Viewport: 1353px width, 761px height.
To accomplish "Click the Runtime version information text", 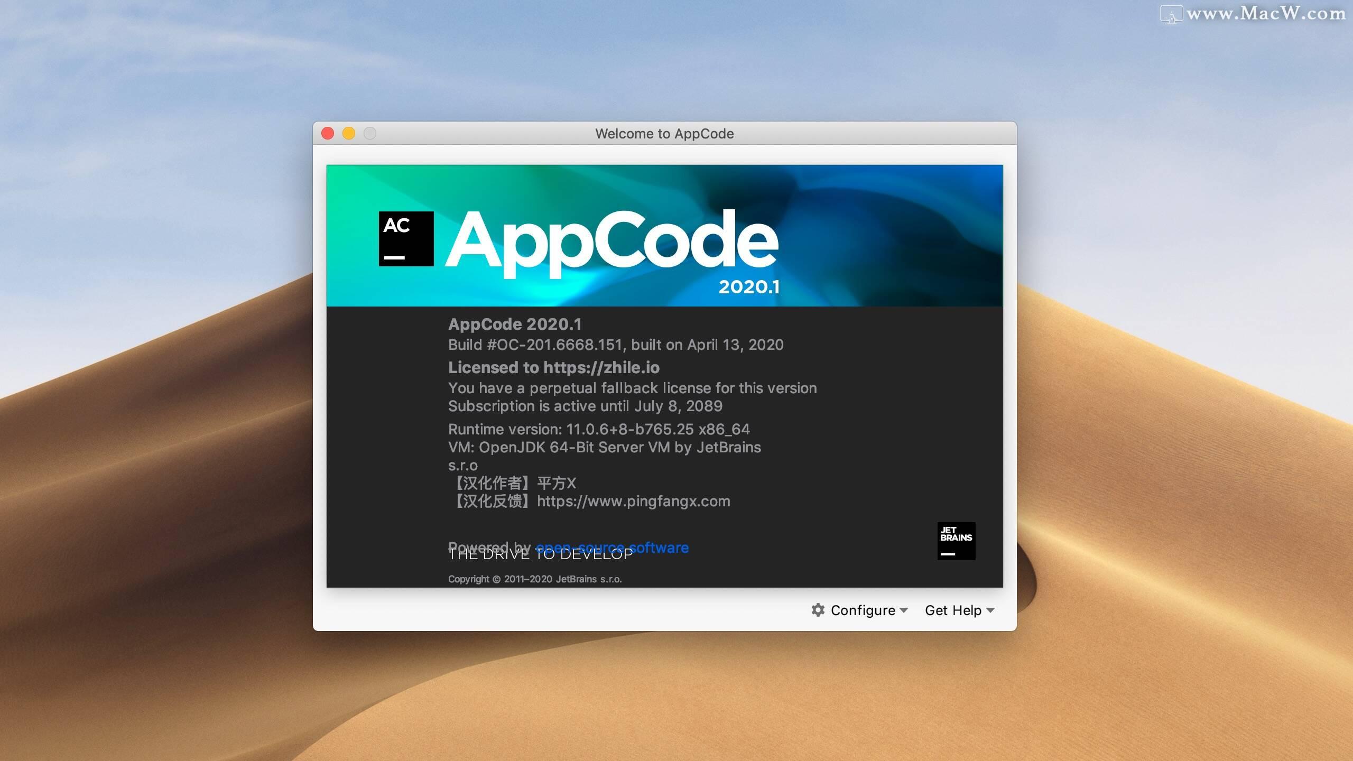I will point(599,429).
